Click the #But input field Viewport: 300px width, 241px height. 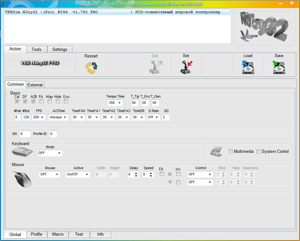point(26,117)
